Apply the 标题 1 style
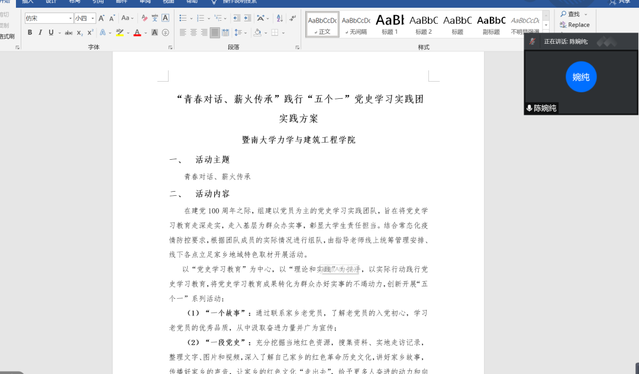This screenshot has width=639, height=374. pyautogui.click(x=390, y=25)
